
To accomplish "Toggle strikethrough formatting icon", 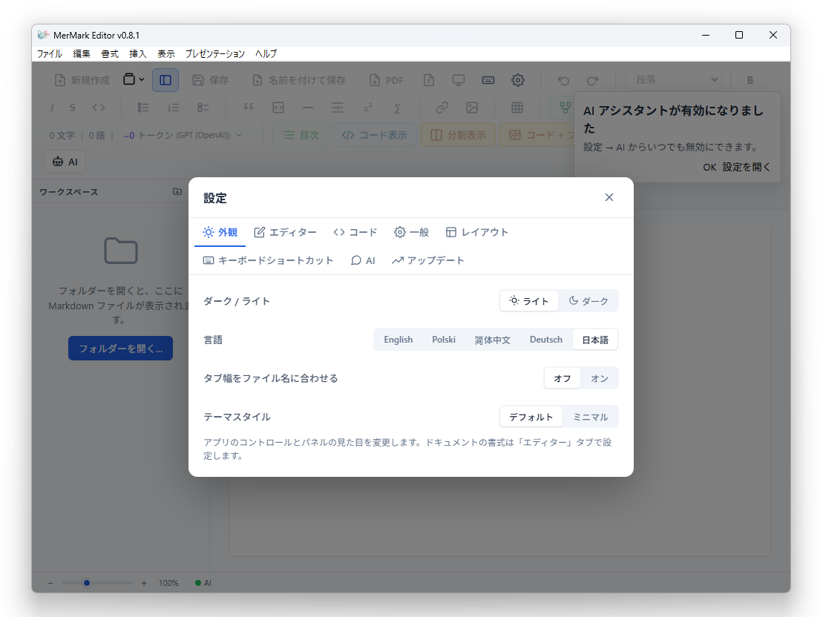I will 73,108.
